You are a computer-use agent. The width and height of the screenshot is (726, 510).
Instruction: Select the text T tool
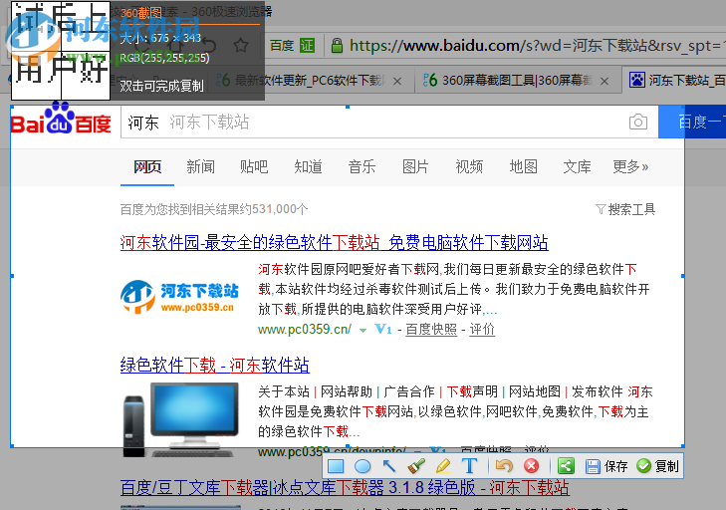coord(469,466)
